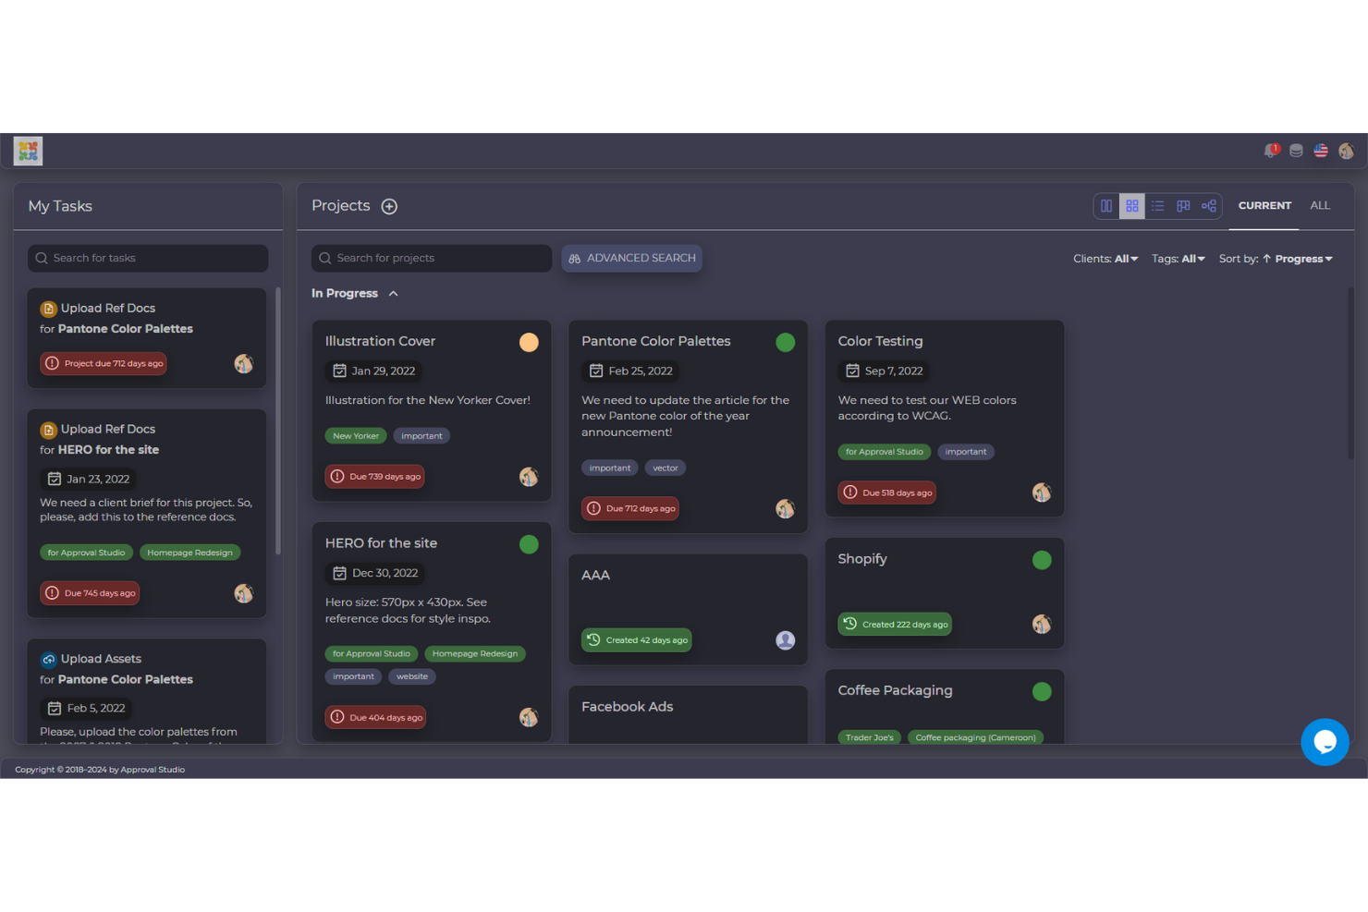This screenshot has width=1368, height=912.
Task: Click the Trader Joe's tag
Action: [x=870, y=737]
